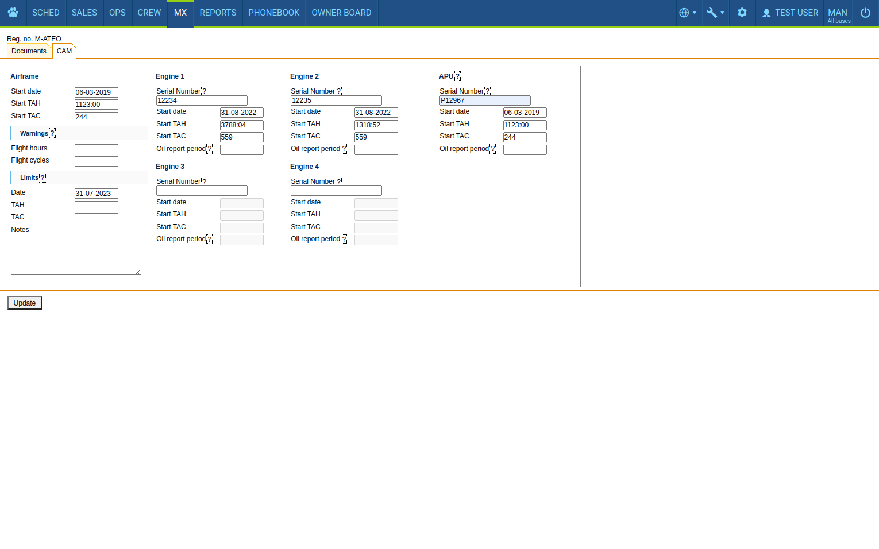Image resolution: width=879 pixels, height=549 pixels.
Task: Open the MAN All bases selector
Action: coord(838,15)
